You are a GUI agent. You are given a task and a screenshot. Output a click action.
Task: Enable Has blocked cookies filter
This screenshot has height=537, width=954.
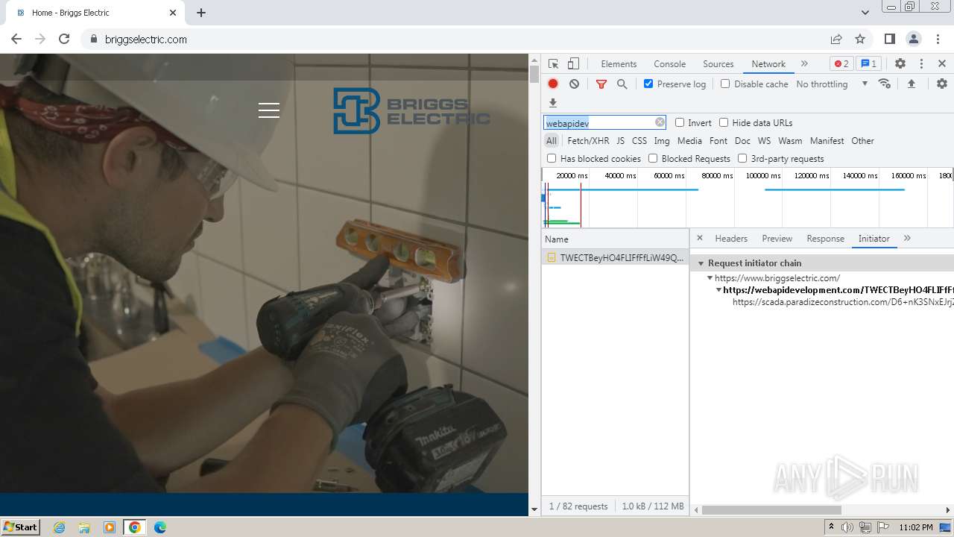(x=552, y=158)
